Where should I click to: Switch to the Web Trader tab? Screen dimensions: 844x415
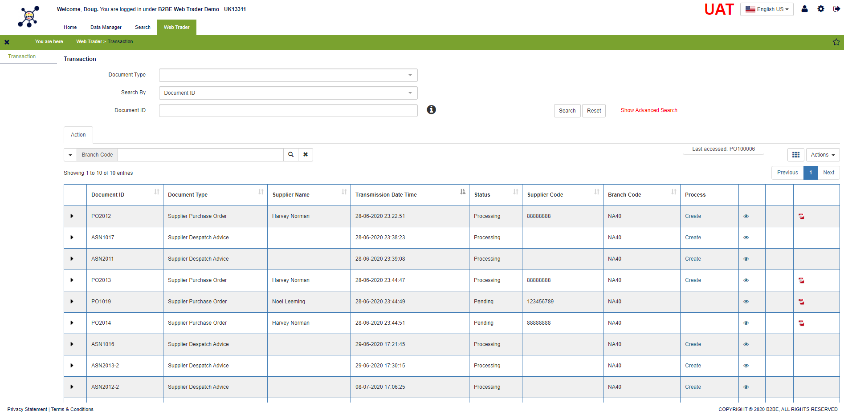(x=176, y=27)
